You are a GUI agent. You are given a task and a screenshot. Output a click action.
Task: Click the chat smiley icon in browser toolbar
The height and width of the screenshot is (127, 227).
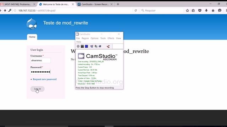pyautogui.click(x=220, y=10)
